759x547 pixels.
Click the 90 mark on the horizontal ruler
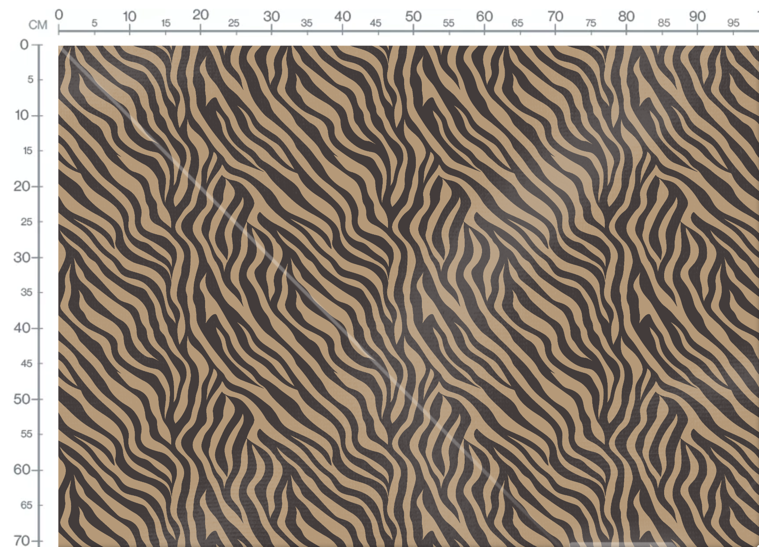point(697,17)
